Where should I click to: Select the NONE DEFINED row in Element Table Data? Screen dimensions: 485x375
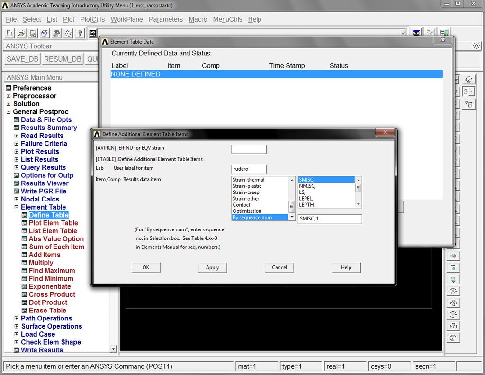click(277, 74)
